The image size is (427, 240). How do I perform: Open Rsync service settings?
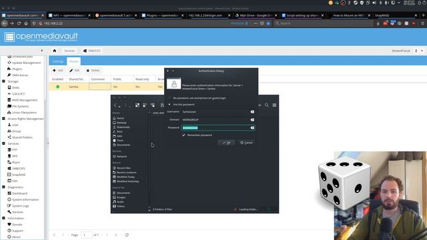pyautogui.click(x=16, y=162)
